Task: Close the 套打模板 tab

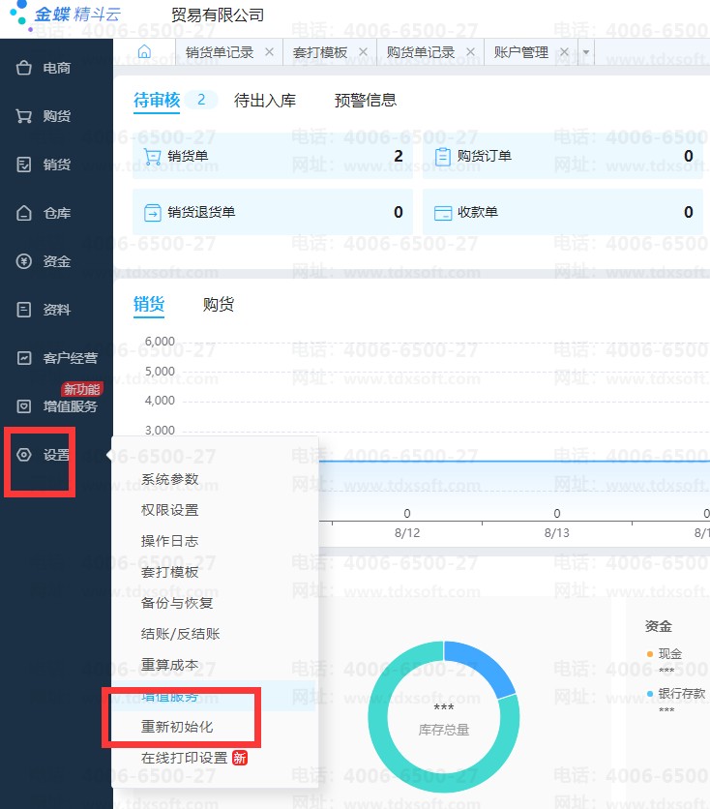Action: point(363,52)
